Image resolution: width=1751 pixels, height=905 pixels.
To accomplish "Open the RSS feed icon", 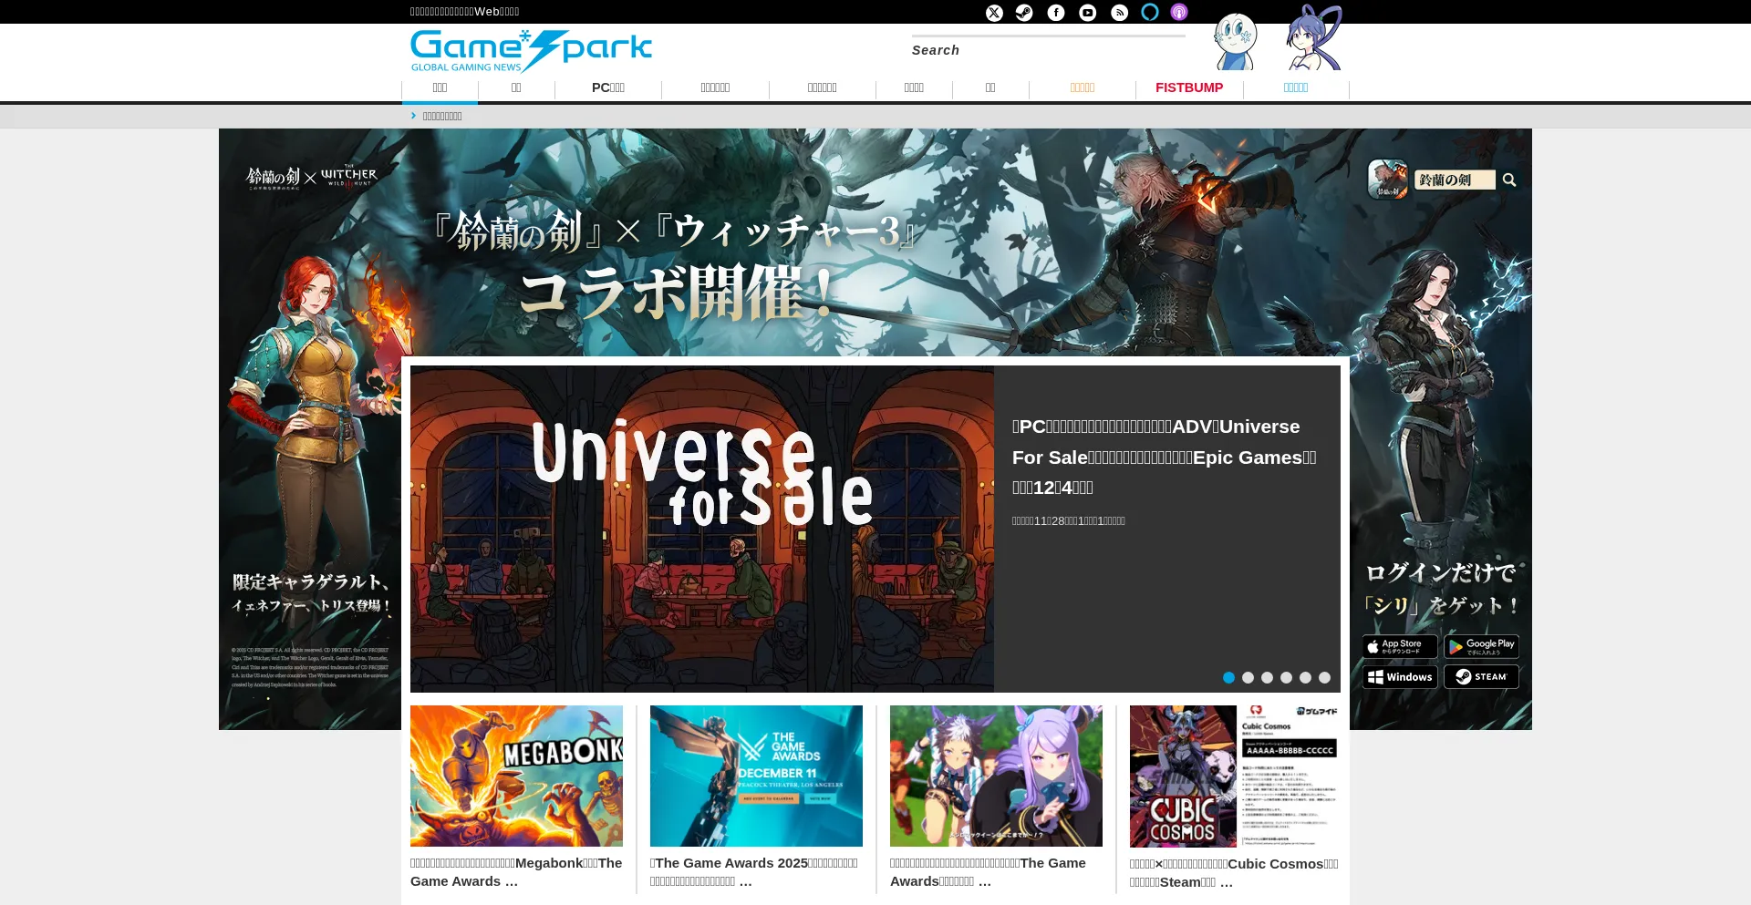I will [x=1119, y=13].
